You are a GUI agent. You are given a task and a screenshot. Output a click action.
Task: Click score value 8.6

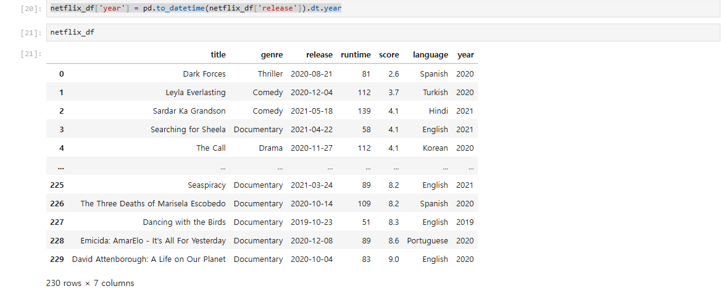tap(394, 240)
